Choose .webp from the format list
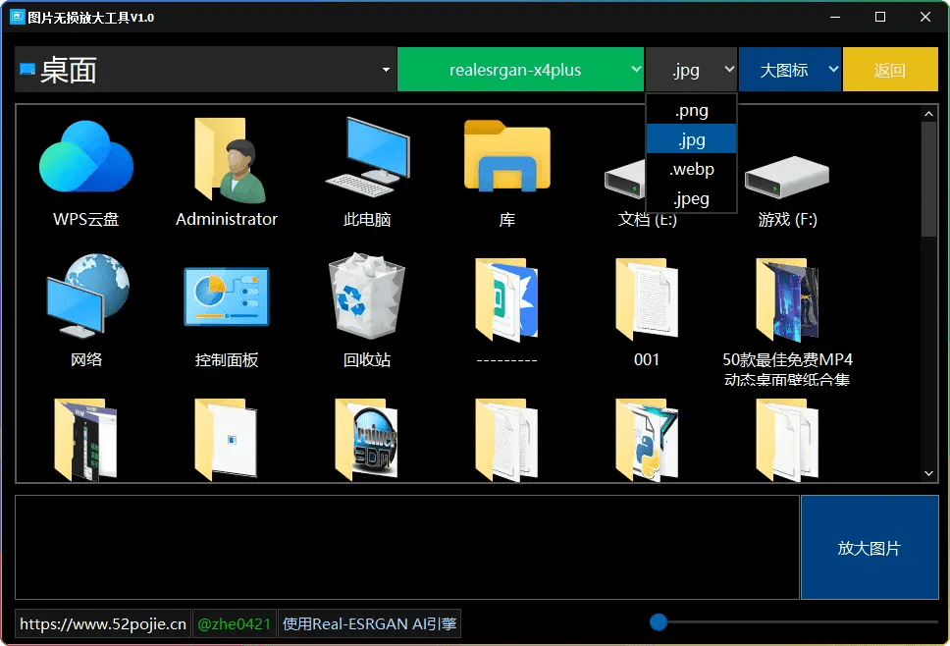 coord(691,169)
